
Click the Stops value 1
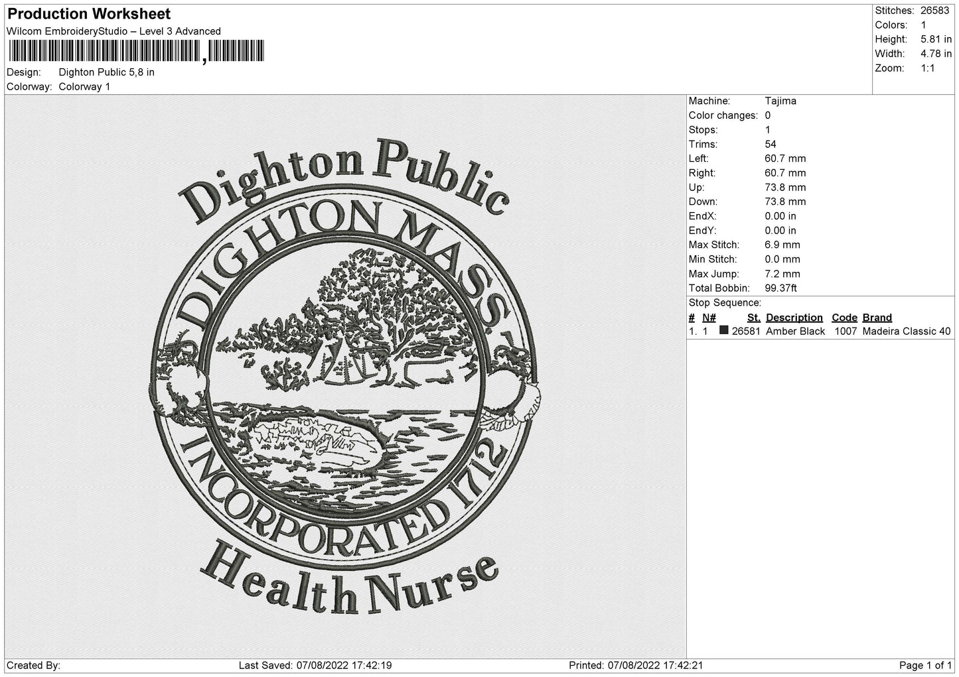pos(768,130)
